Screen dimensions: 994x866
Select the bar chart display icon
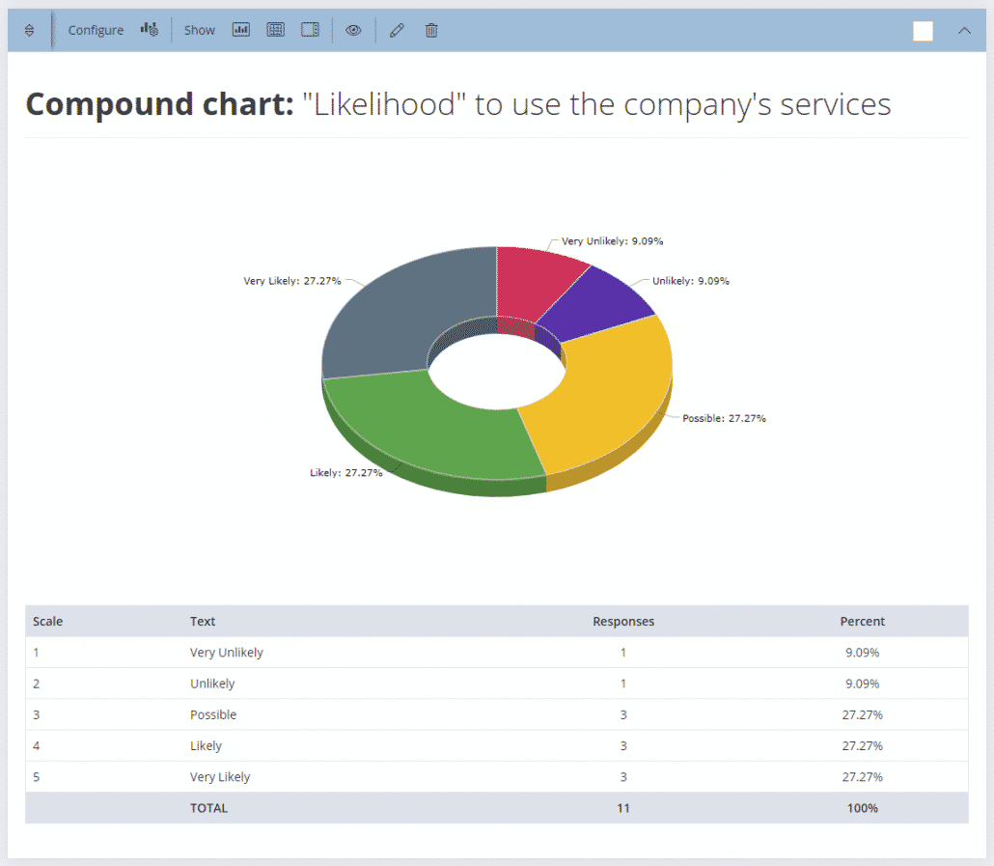click(x=240, y=29)
